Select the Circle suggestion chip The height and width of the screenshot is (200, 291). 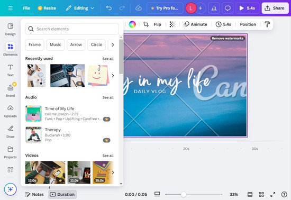click(x=96, y=45)
